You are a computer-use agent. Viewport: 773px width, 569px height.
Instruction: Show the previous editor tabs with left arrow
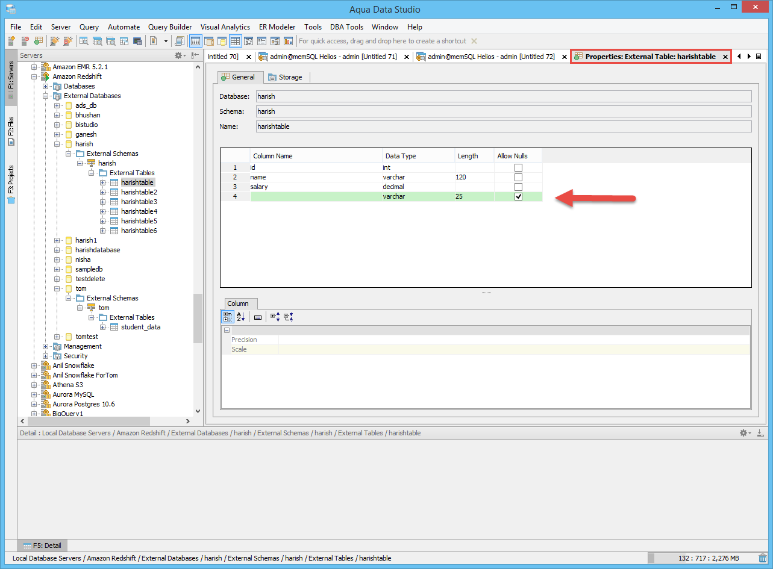[739, 57]
